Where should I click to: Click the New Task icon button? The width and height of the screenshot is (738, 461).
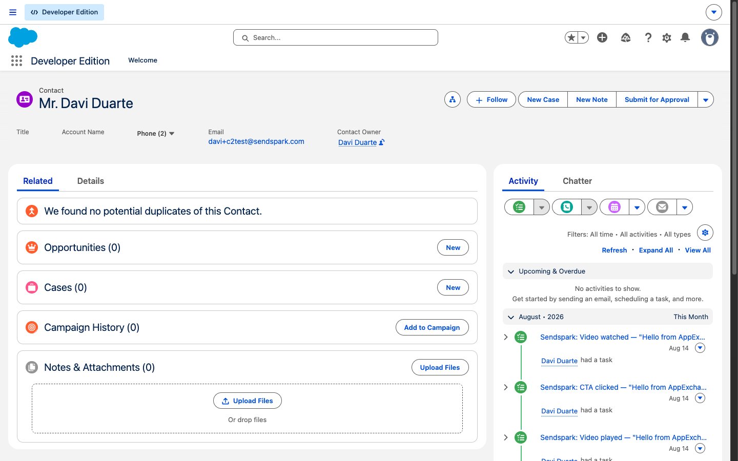pyautogui.click(x=519, y=207)
